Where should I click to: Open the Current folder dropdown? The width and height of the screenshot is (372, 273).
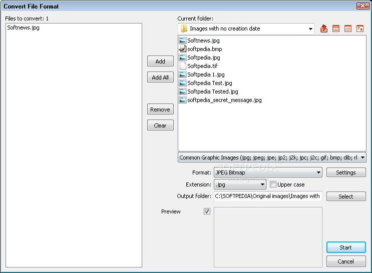[310, 29]
